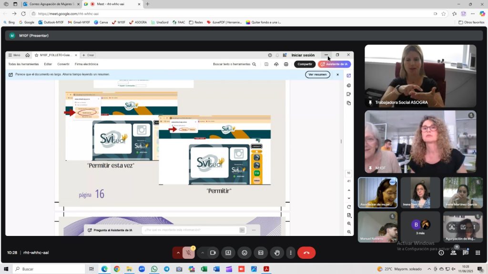Zoom in on the PDF

coord(349,224)
